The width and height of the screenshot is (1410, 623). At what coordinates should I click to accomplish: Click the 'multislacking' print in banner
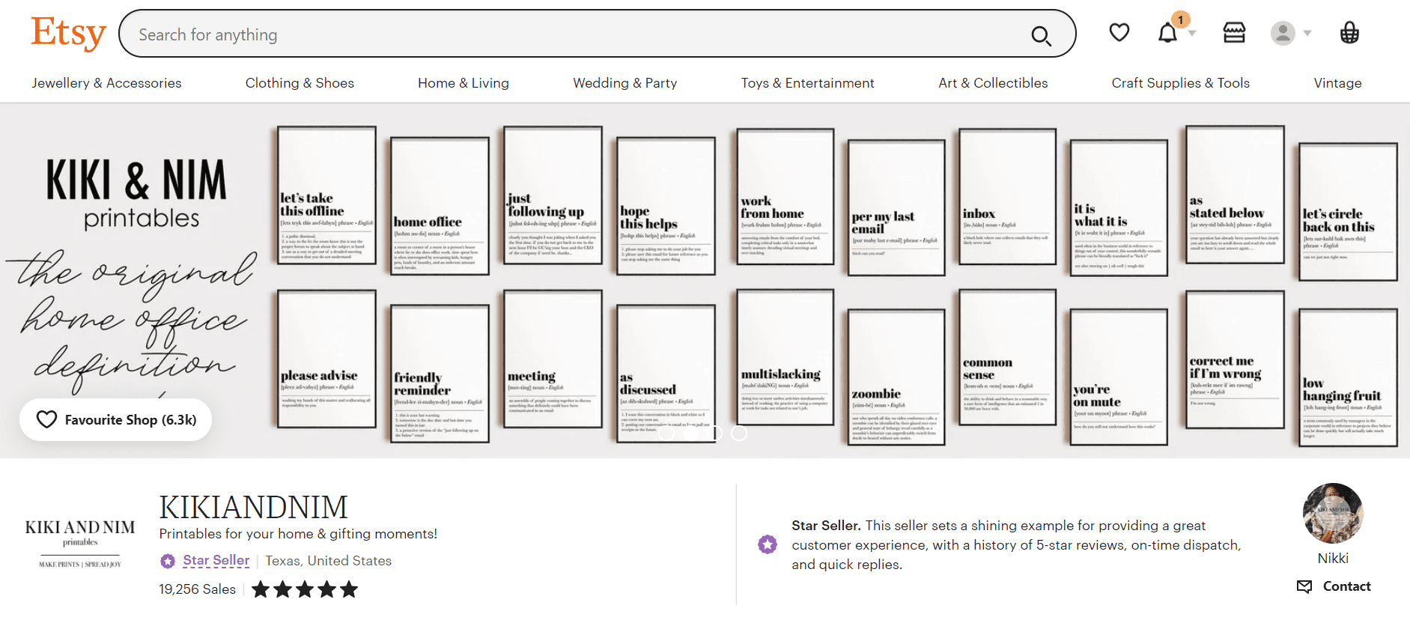[785, 357]
